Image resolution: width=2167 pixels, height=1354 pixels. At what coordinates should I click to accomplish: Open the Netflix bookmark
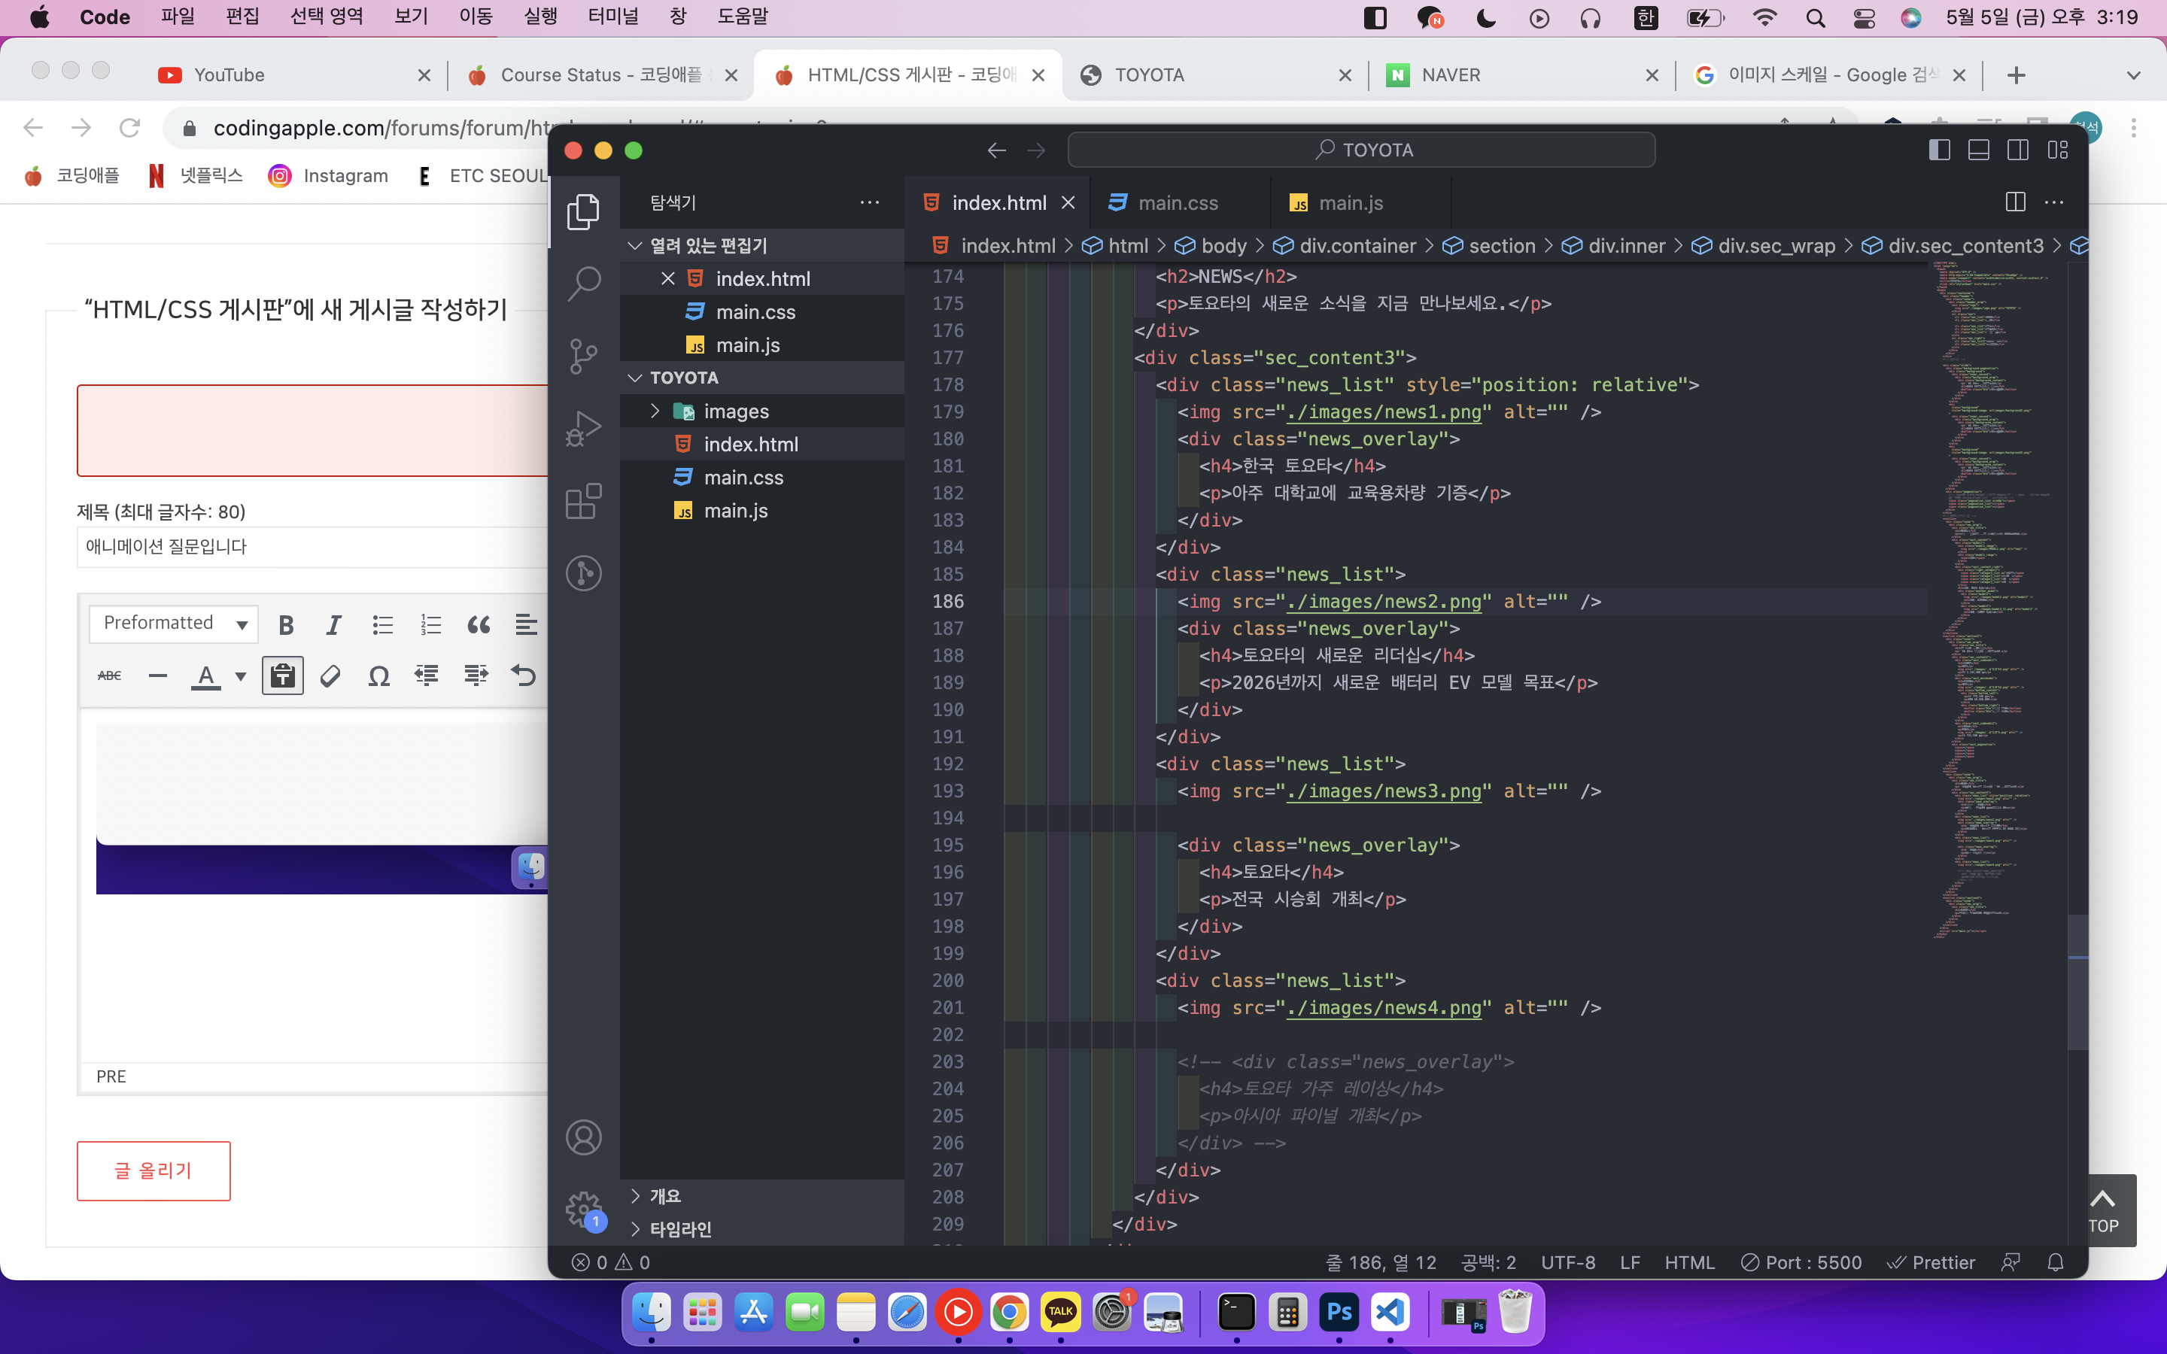point(196,175)
